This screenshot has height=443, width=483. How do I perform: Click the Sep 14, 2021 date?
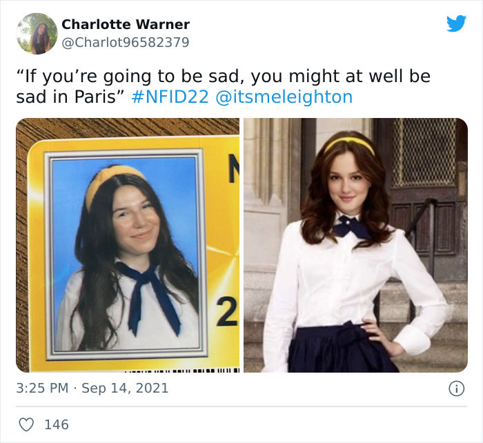pyautogui.click(x=125, y=388)
